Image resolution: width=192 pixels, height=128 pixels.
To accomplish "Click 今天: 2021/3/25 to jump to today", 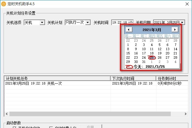I will [149, 67].
